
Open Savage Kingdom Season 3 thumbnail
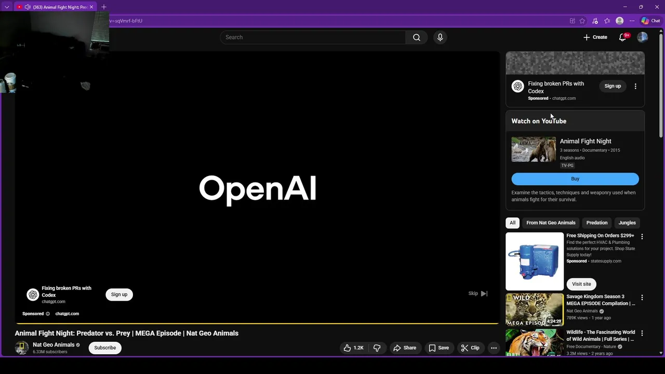(x=535, y=310)
